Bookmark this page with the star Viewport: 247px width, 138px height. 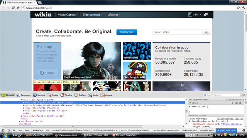[238, 8]
